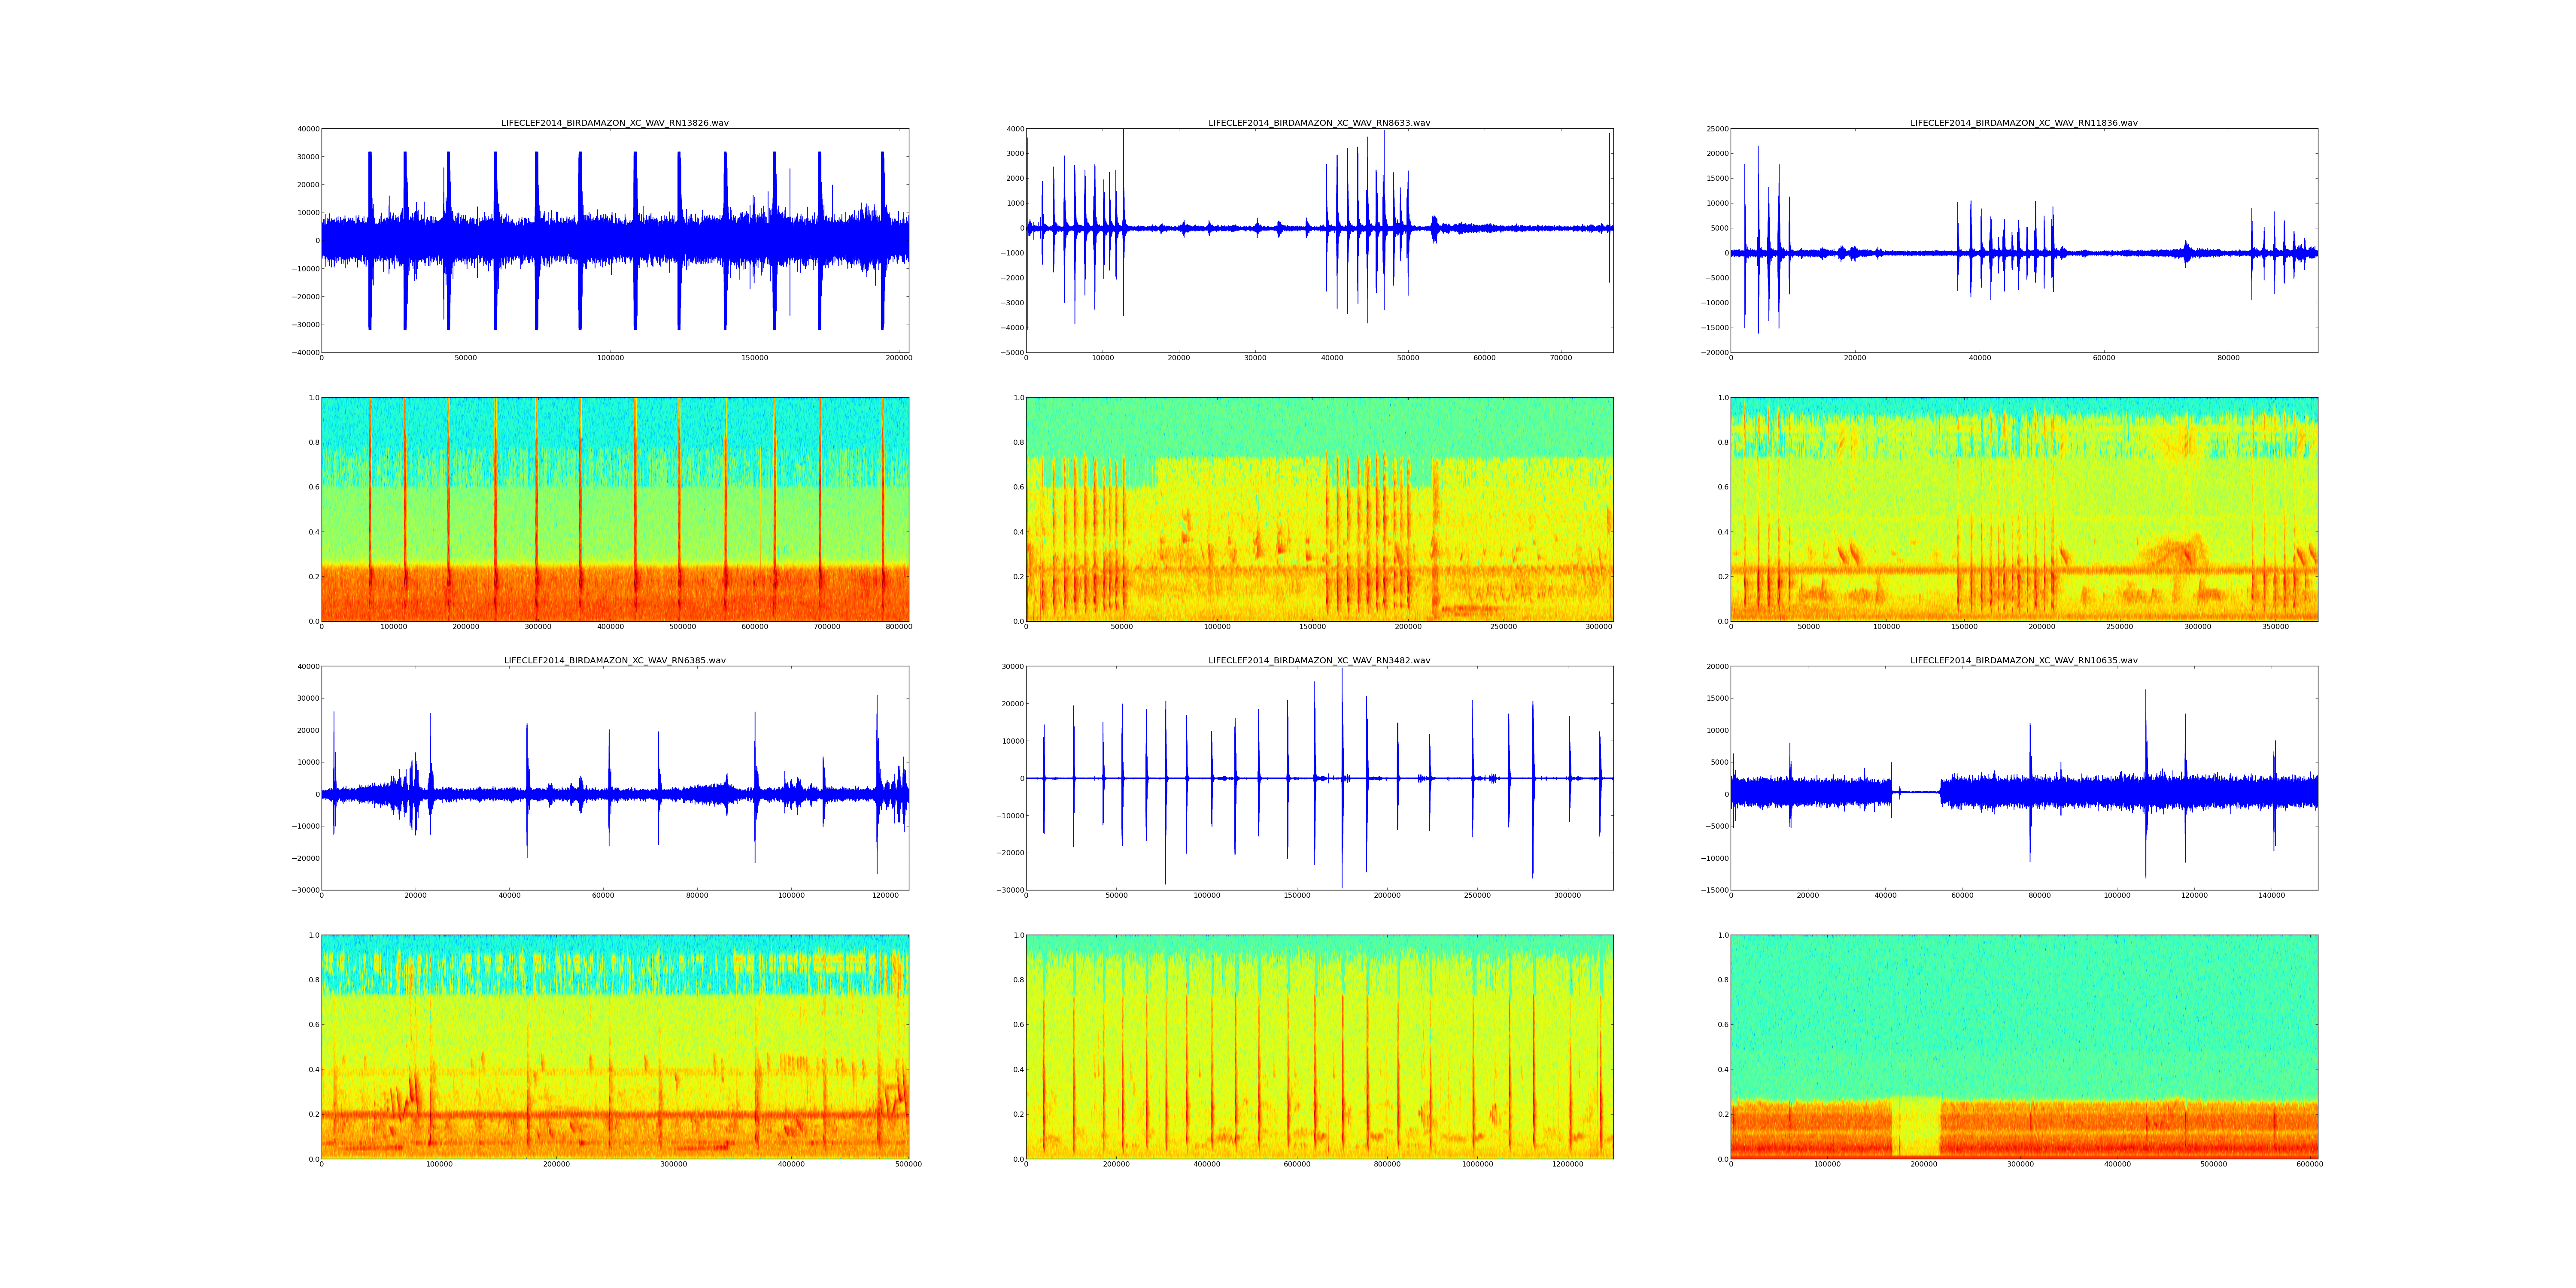
Task: Select the RN6385.wav waveform plot
Action: point(614,778)
